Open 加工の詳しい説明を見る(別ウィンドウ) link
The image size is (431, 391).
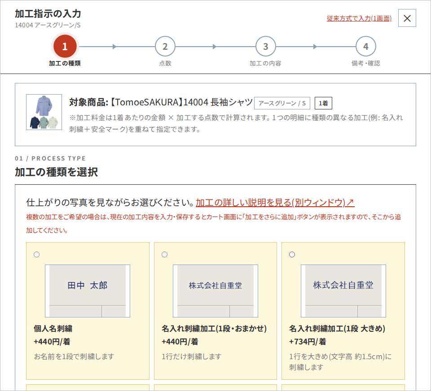275,203
